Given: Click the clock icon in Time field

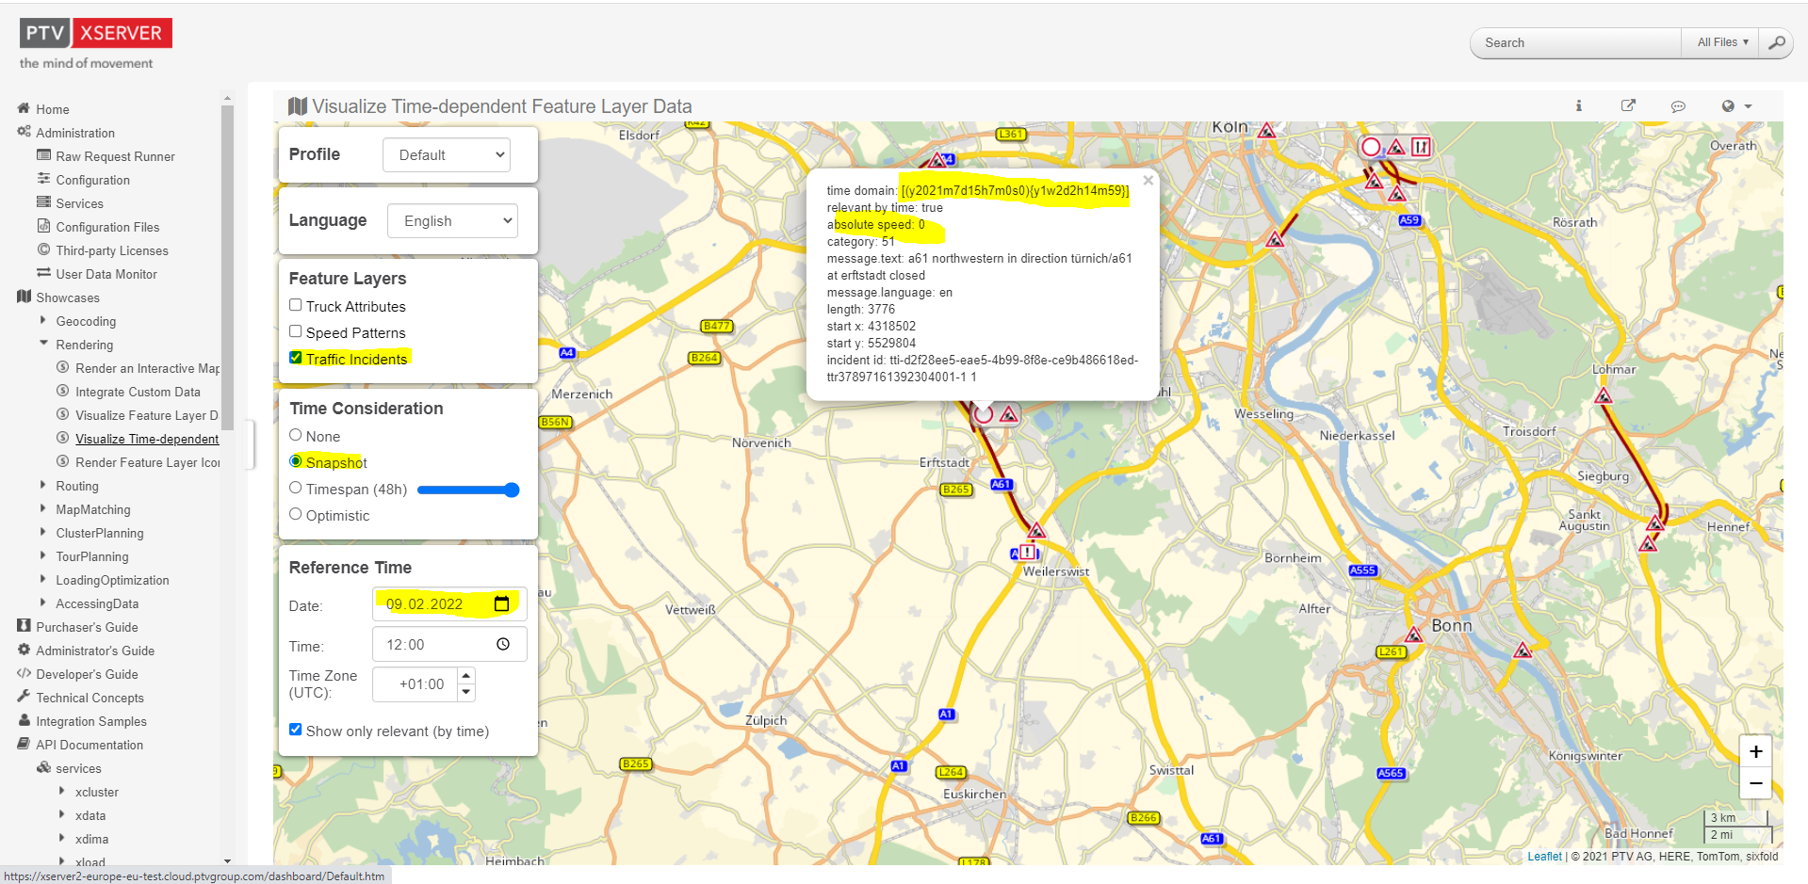Looking at the screenshot, I should (x=503, y=645).
